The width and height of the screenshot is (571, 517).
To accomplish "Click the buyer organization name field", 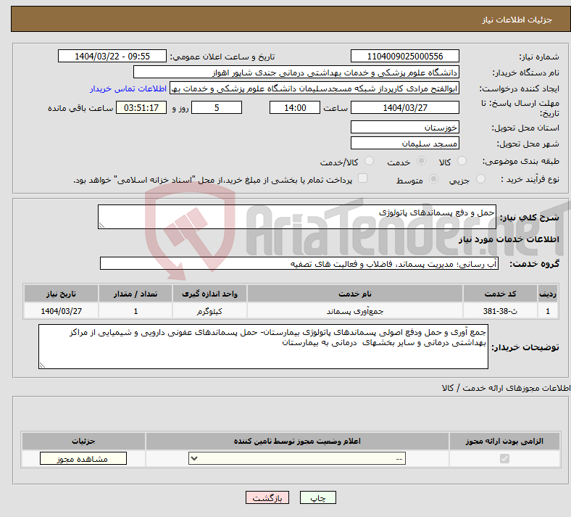I will point(296,72).
